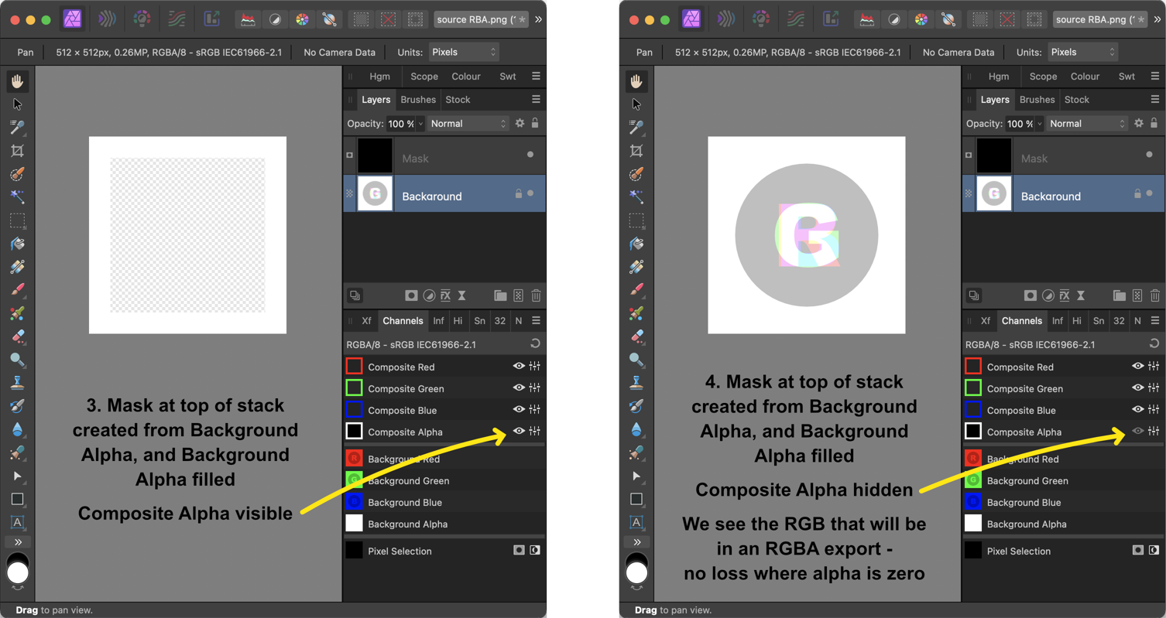Open Adjustments icon in right Layers panel
The image size is (1166, 618).
tap(1048, 295)
